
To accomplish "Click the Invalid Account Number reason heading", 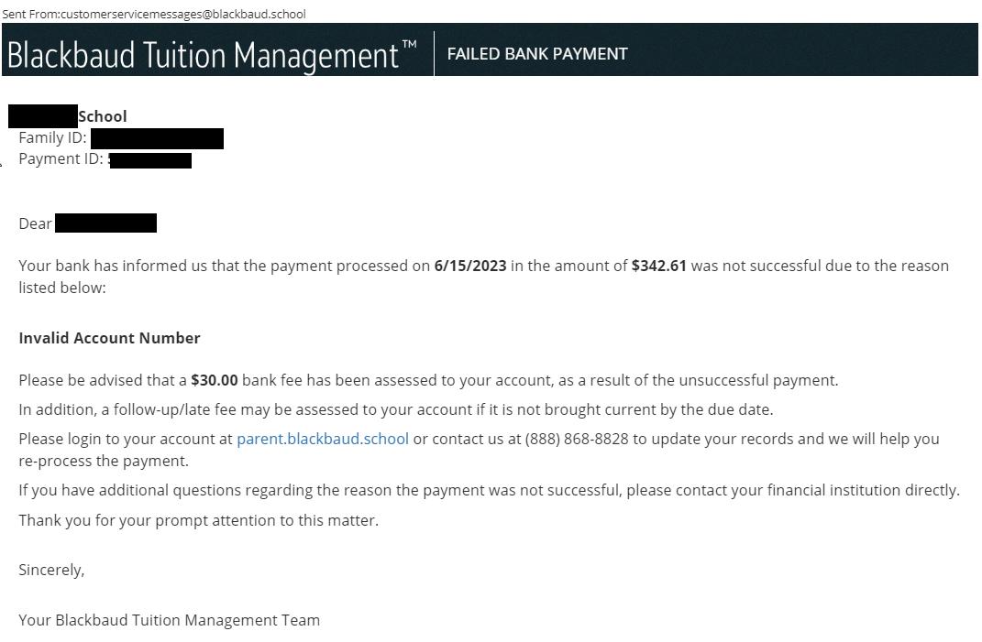I will coord(109,338).
